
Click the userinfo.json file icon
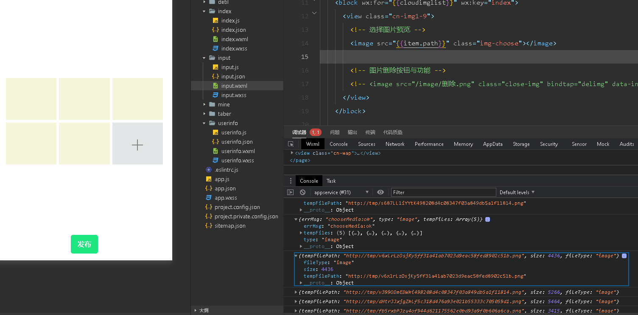[215, 142]
